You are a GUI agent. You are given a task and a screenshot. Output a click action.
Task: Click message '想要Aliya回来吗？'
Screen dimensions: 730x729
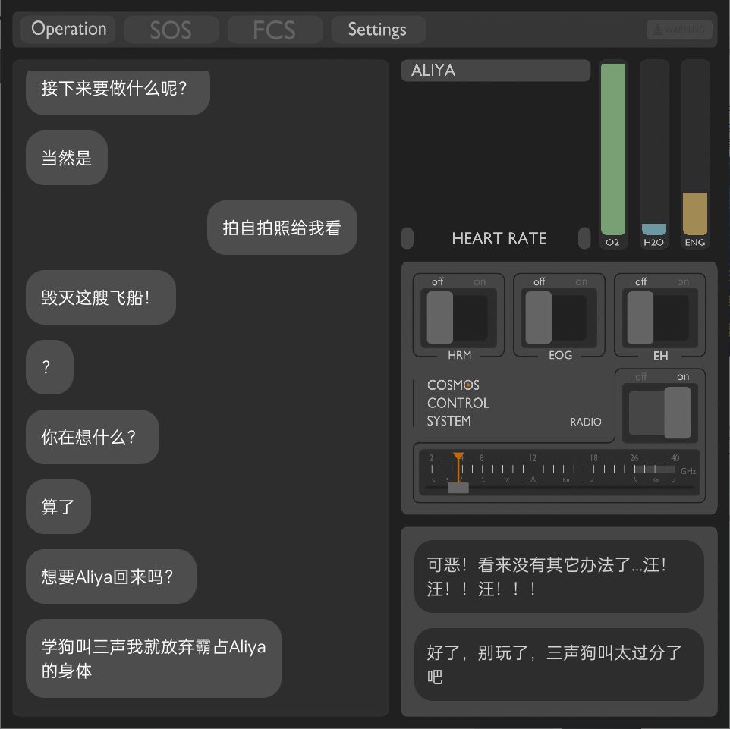111,577
